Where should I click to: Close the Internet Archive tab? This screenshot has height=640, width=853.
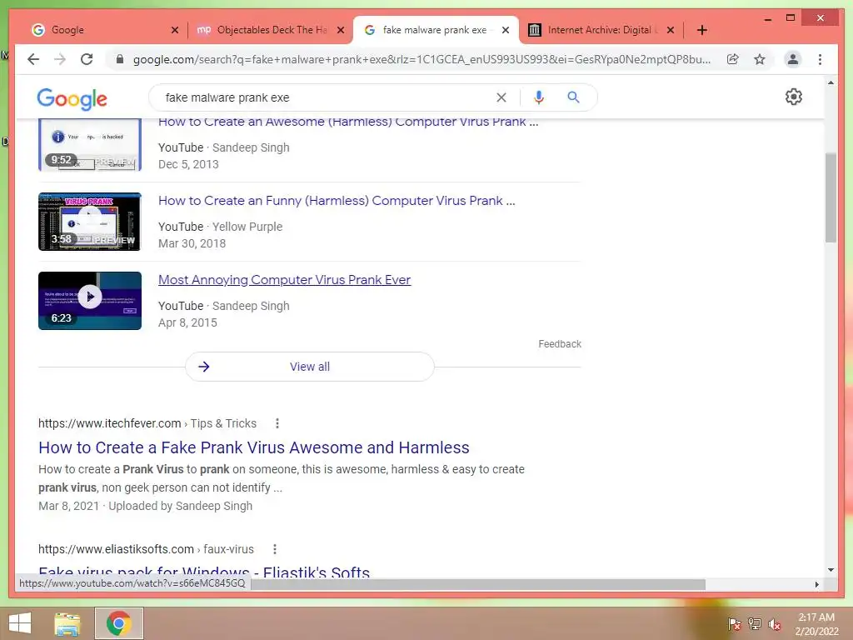coord(671,30)
